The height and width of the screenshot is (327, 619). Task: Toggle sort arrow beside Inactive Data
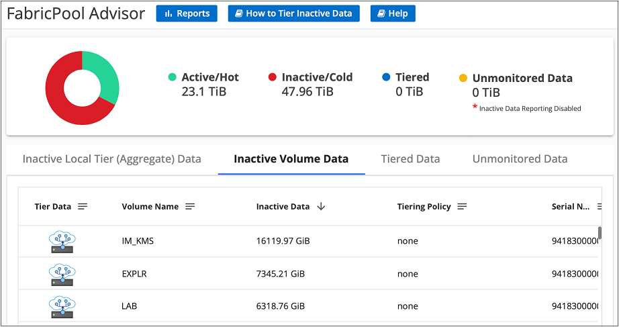click(x=321, y=207)
